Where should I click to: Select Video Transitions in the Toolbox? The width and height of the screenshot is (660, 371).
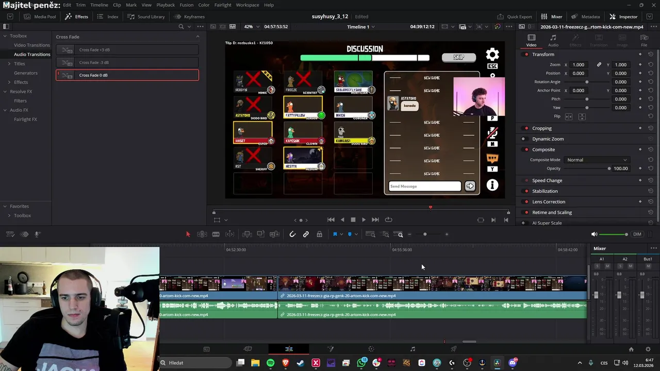coord(32,45)
